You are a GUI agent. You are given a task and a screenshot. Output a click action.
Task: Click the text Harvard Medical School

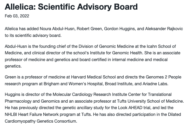94,77
